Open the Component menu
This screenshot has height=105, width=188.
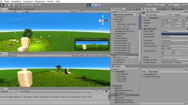point(28,1)
